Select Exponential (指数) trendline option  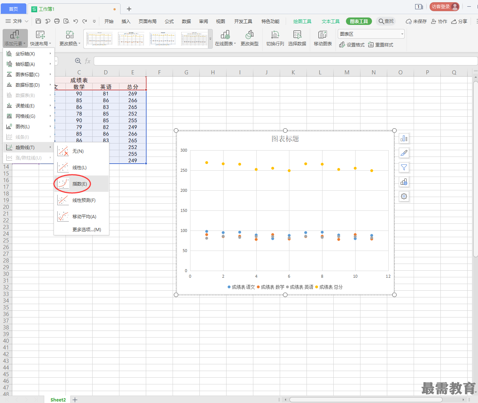click(81, 184)
